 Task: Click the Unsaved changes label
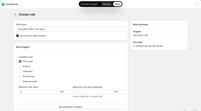tap(89, 4)
